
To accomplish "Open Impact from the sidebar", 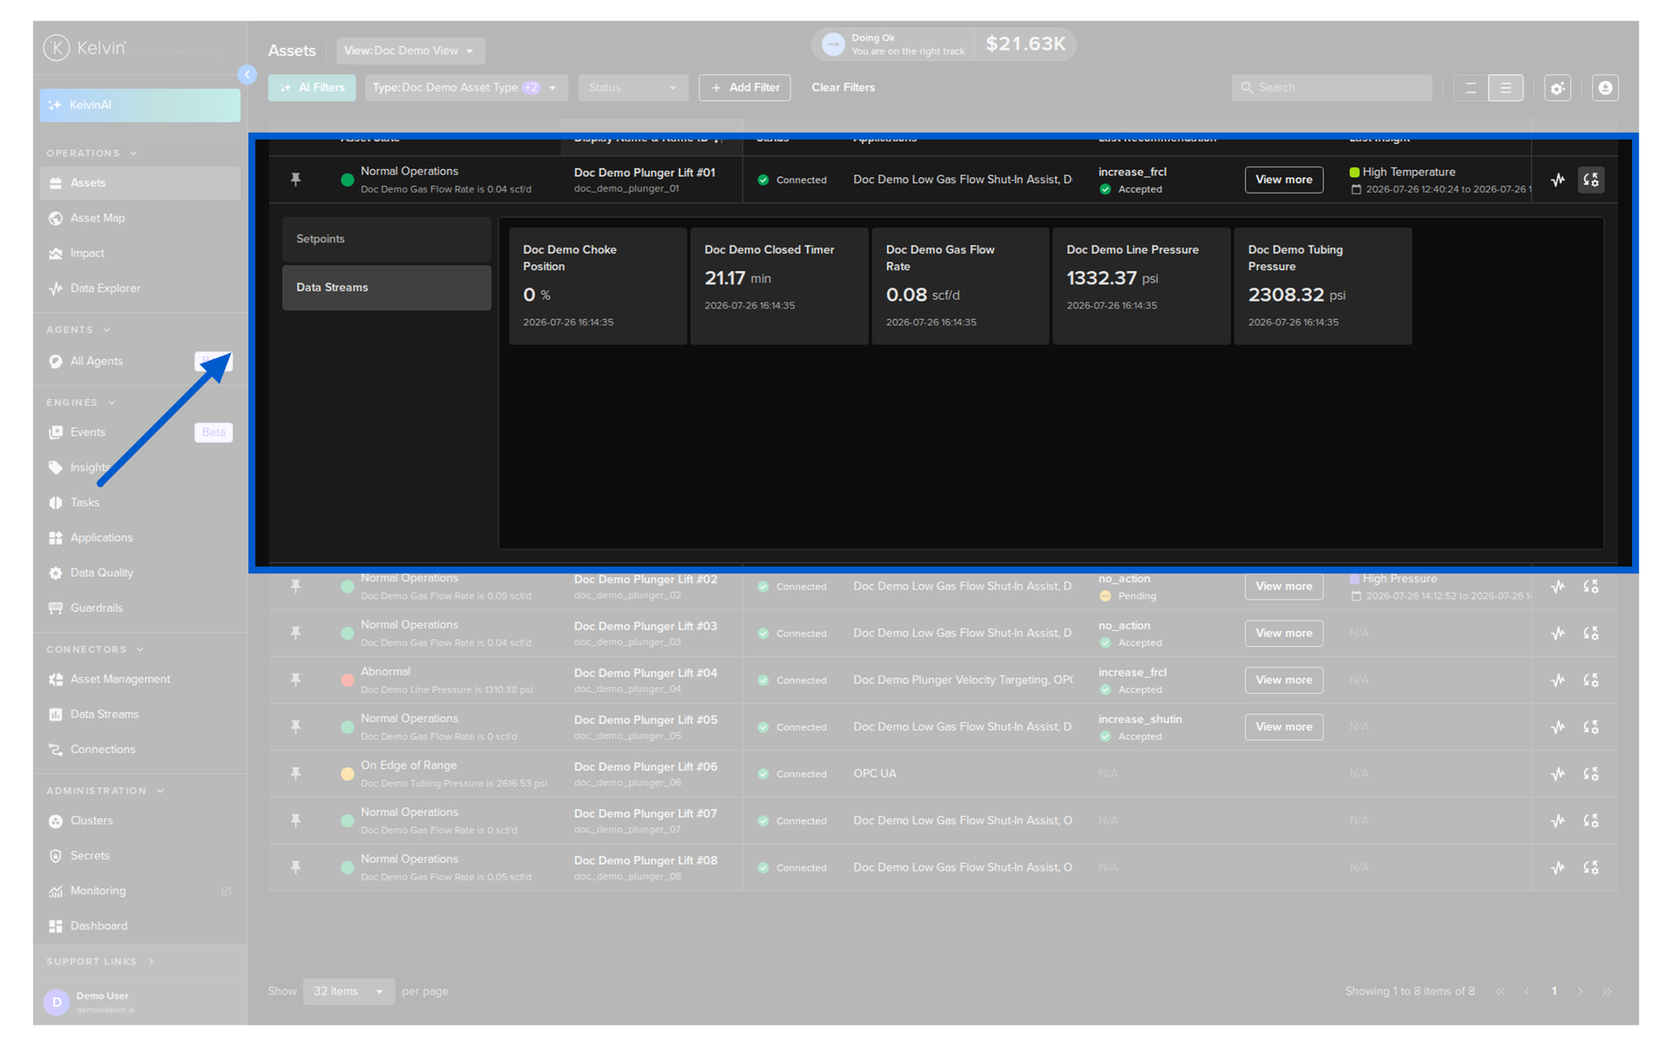I will click(x=139, y=254).
